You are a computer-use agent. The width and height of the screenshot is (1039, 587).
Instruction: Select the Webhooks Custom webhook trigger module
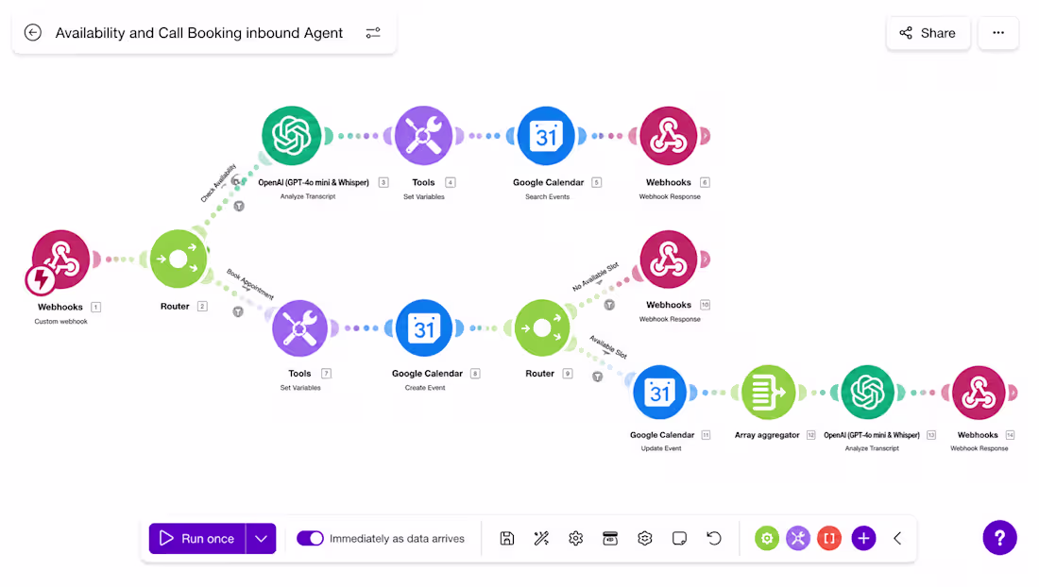[61, 260]
